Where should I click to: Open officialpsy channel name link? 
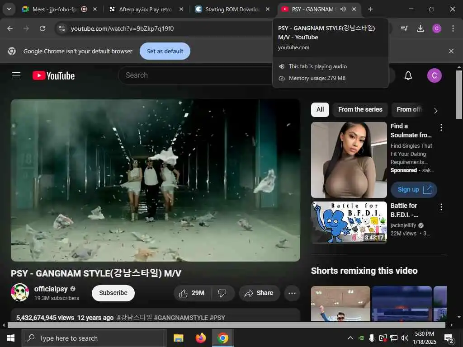(x=51, y=289)
